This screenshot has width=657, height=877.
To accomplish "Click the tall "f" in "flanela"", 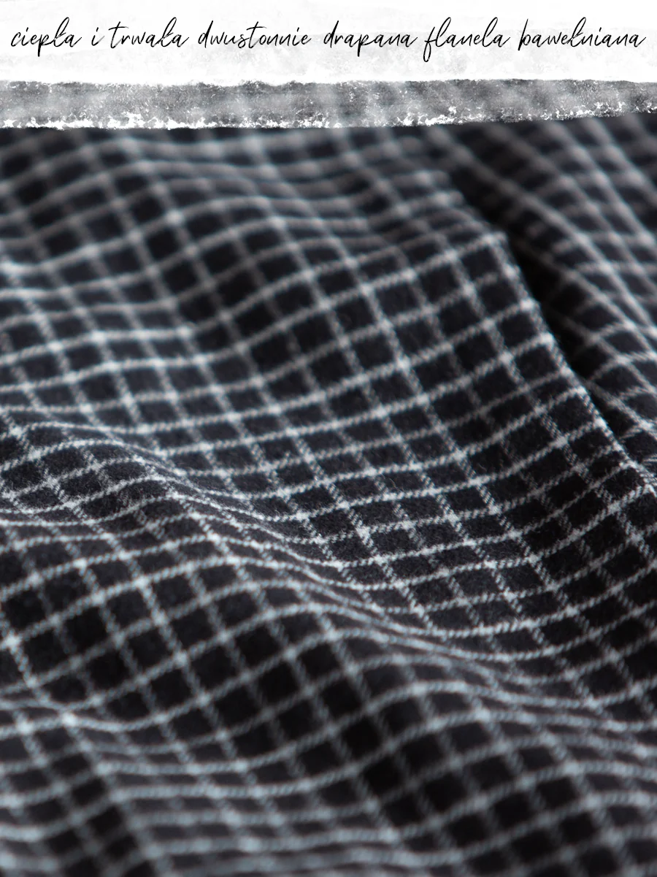I will pos(429,40).
